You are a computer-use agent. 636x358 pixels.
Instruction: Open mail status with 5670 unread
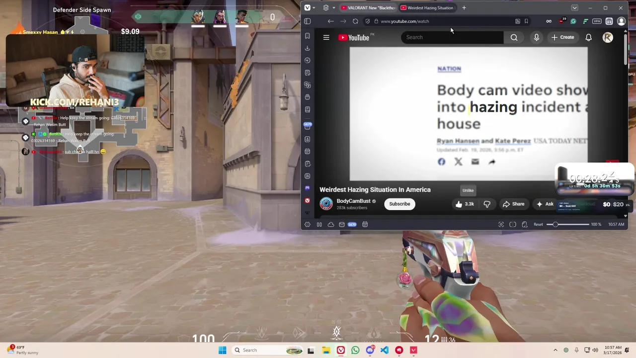coord(348,225)
